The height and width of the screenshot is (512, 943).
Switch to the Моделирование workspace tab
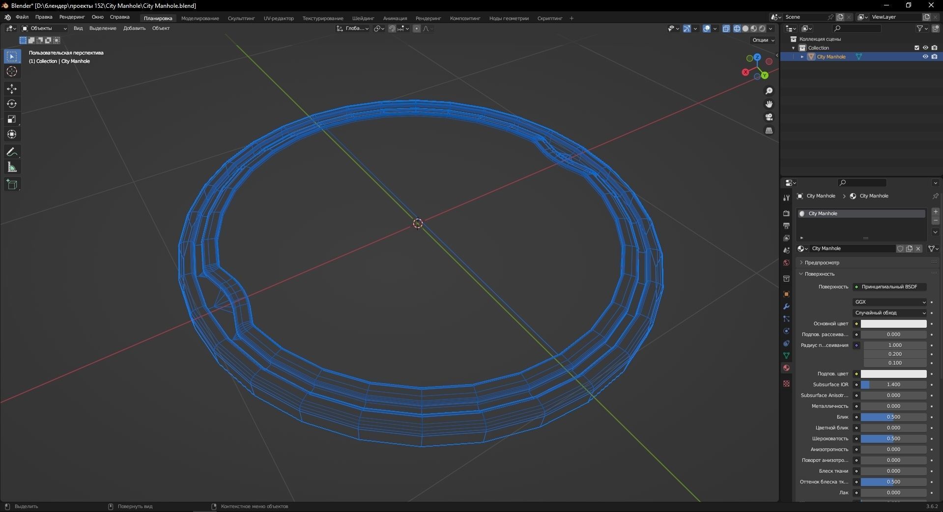[200, 19]
